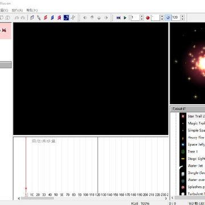This screenshot has width=205, height=205.
Task: Click the Star Trail 2 thumbnail icon
Action: (183, 116)
